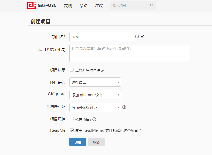
Task: Click the project description text area
Action: 129,53
